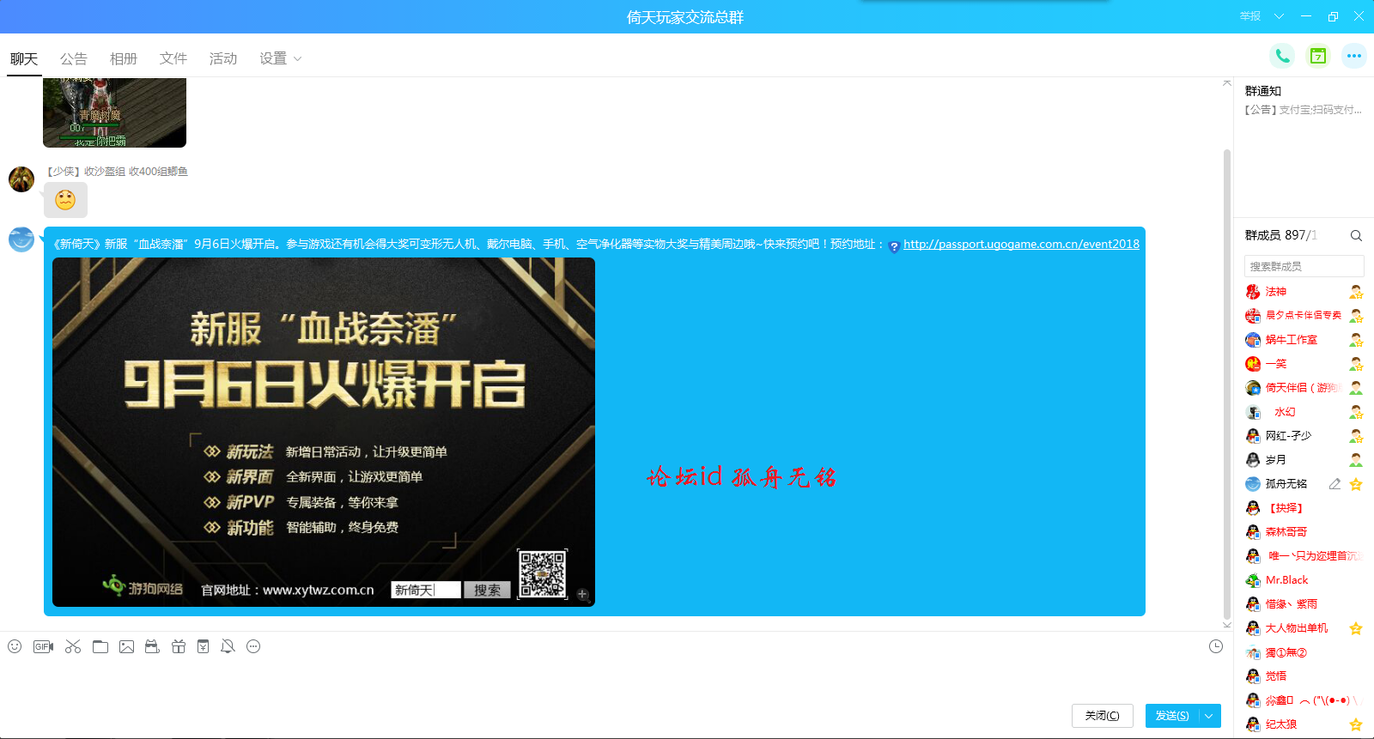This screenshot has height=739, width=1374.
Task: Toggle the muted bell notification icon
Action: (x=228, y=646)
